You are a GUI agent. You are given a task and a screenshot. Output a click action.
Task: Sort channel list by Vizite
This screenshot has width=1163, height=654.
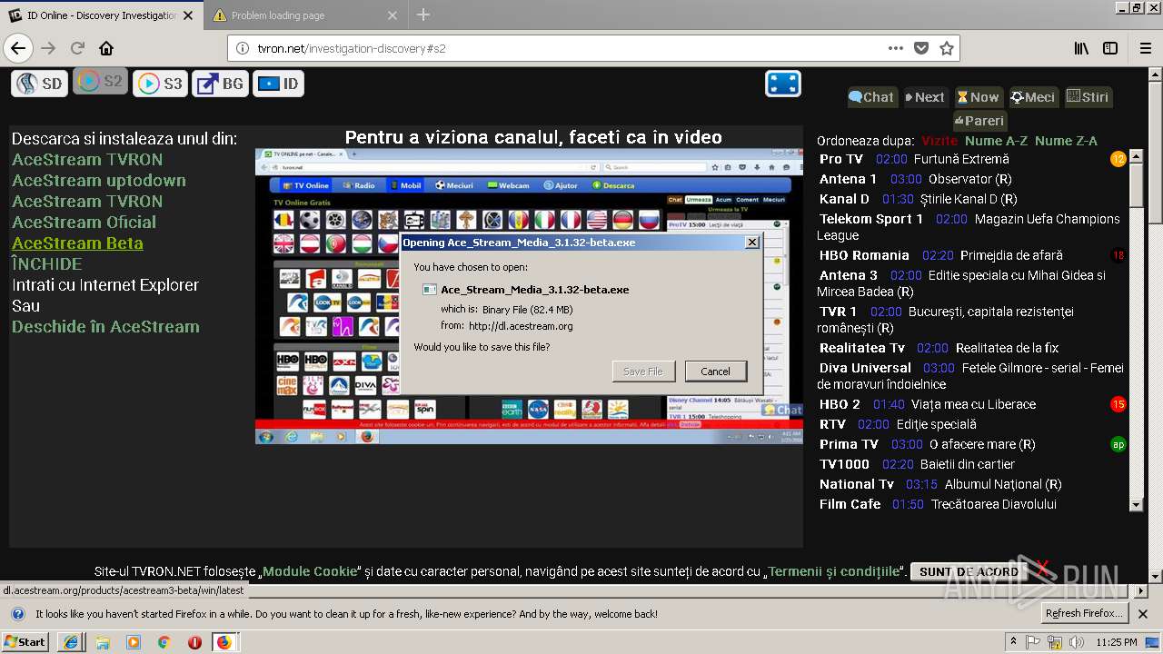point(939,141)
